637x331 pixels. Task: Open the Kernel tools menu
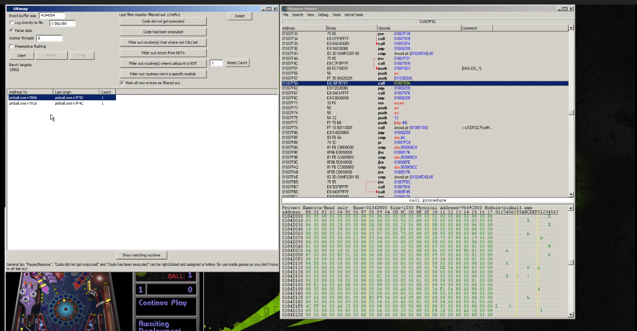click(x=353, y=15)
